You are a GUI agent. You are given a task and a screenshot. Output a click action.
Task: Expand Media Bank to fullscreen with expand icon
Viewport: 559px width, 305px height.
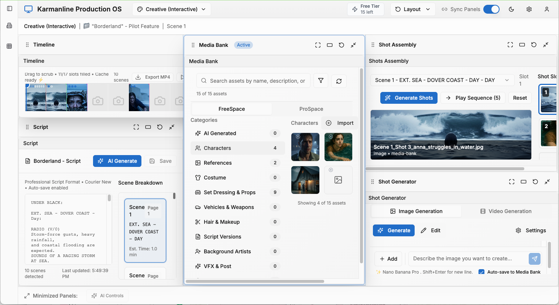pyautogui.click(x=318, y=45)
